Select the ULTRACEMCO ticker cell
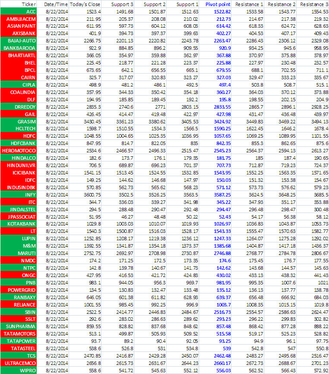The image size is (329, 374). 19,363
